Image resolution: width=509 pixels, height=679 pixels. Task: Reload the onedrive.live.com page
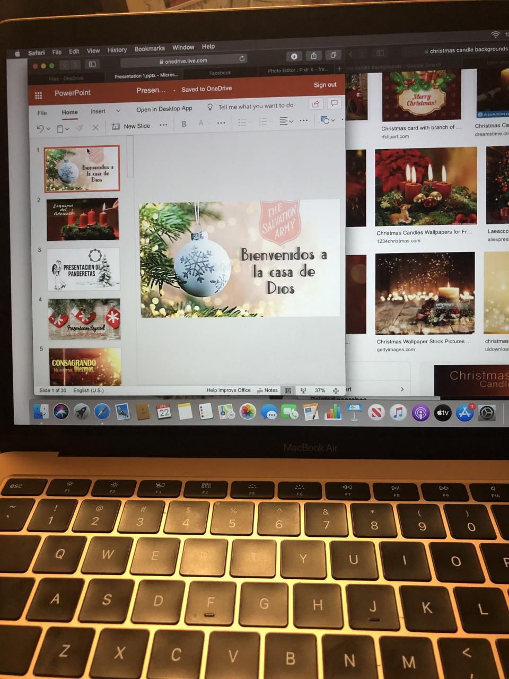point(242,58)
